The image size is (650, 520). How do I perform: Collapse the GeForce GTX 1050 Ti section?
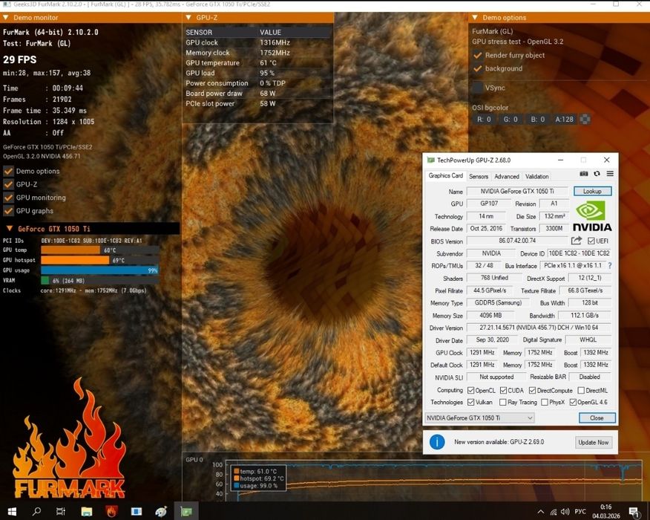point(10,229)
